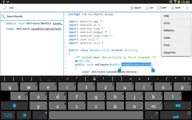Tap the 15:40 clock
192x120 pixels.
coord(185,2)
